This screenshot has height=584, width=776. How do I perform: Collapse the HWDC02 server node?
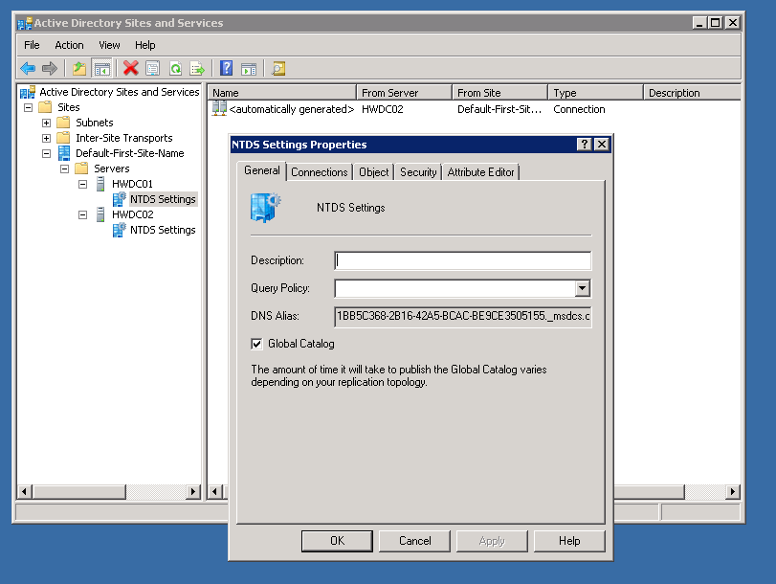pyautogui.click(x=82, y=215)
